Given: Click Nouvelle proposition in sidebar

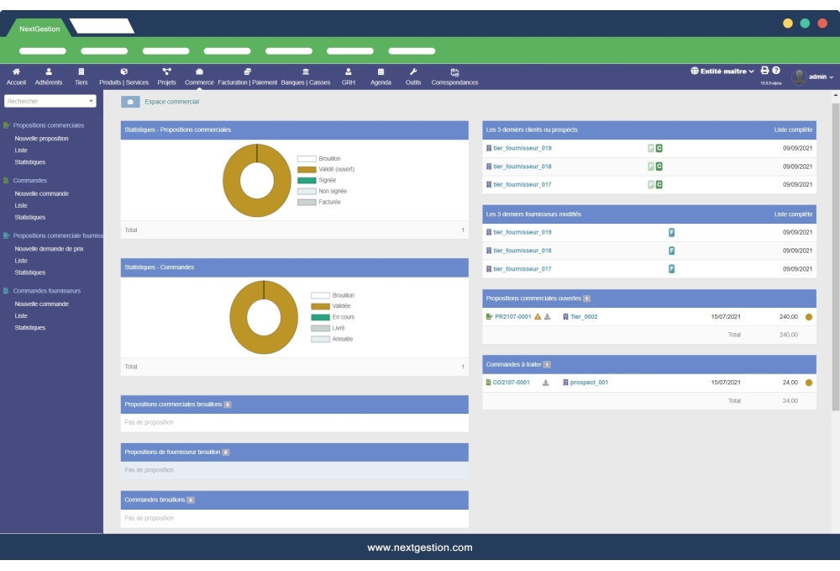Looking at the screenshot, I should tap(41, 138).
